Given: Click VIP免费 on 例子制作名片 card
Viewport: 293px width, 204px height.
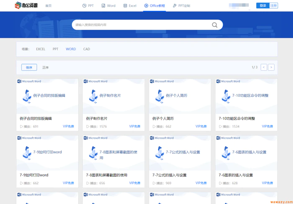Looking at the screenshot, I should click(135, 127).
